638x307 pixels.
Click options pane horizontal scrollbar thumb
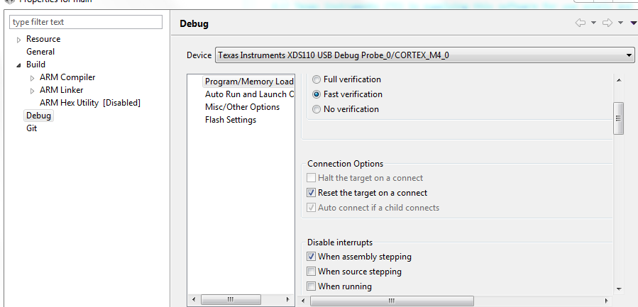[x=392, y=301]
